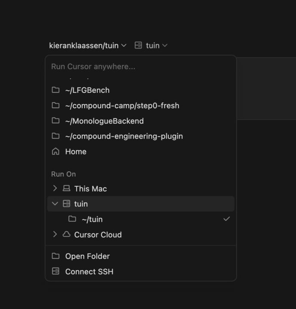This screenshot has height=309, width=296.
Task: Select the ~/compound-engineering-plugin folder
Action: pyautogui.click(x=141, y=136)
